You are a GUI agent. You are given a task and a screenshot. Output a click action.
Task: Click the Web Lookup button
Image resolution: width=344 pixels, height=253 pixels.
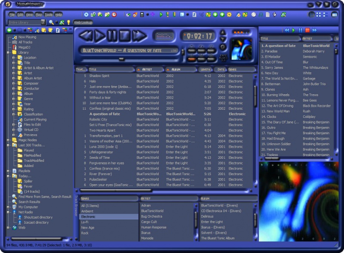pyautogui.click(x=83, y=22)
